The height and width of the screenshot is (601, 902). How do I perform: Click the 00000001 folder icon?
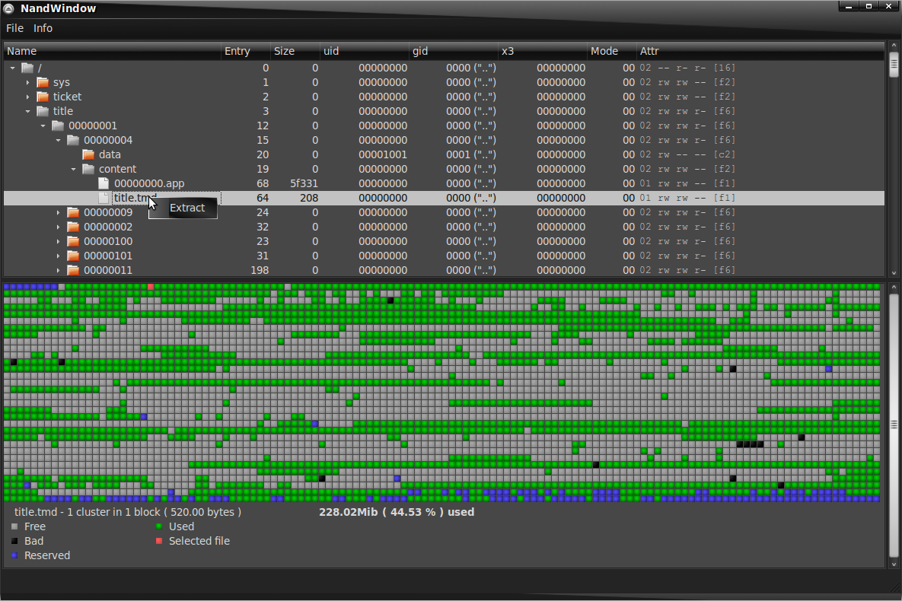point(58,126)
